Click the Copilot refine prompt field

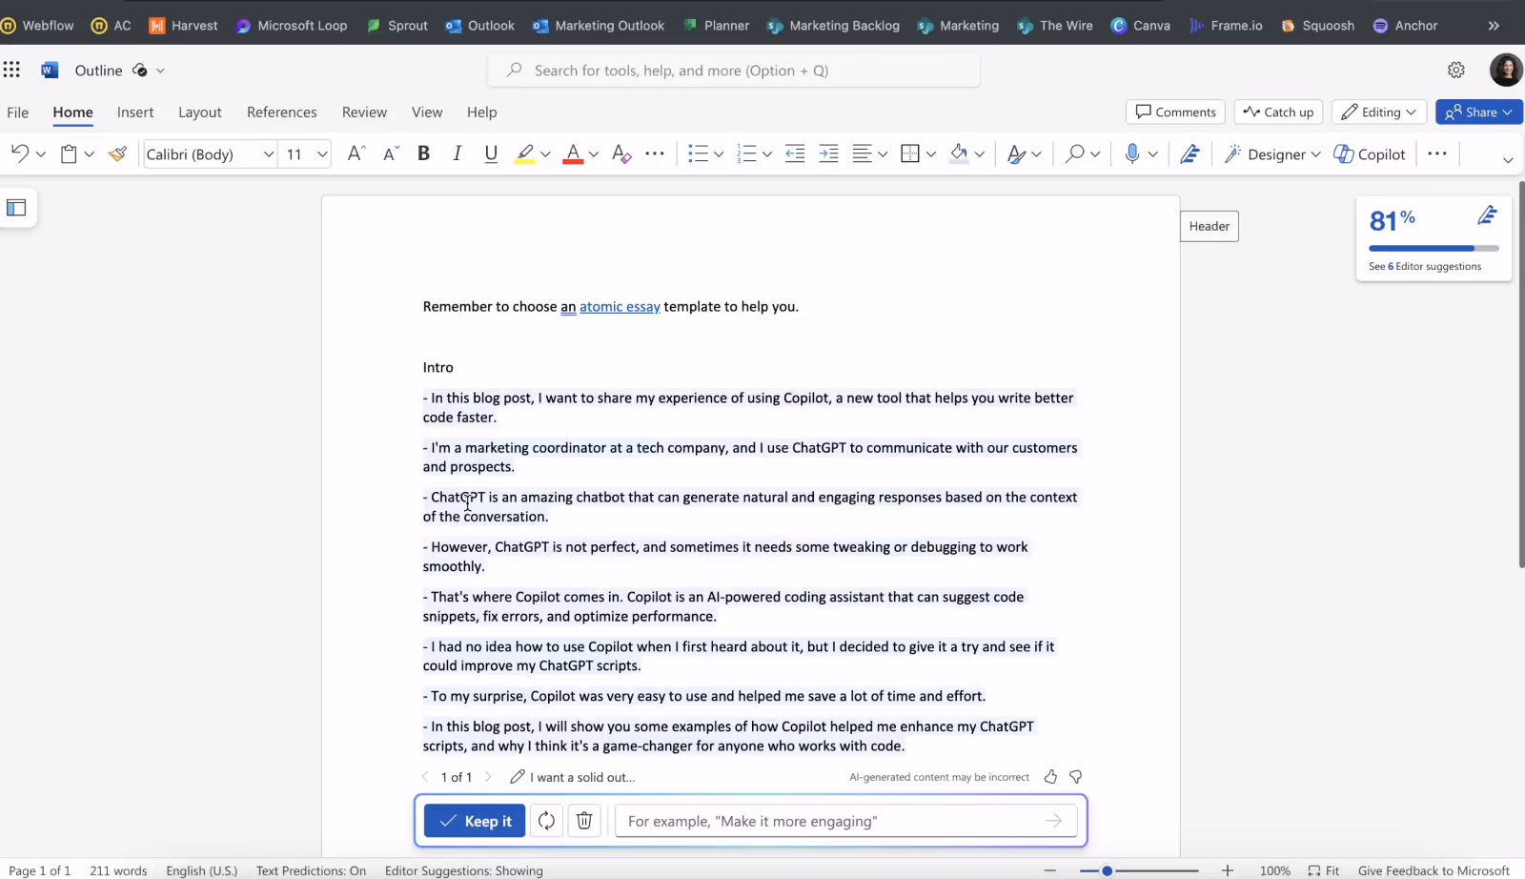coord(846,821)
